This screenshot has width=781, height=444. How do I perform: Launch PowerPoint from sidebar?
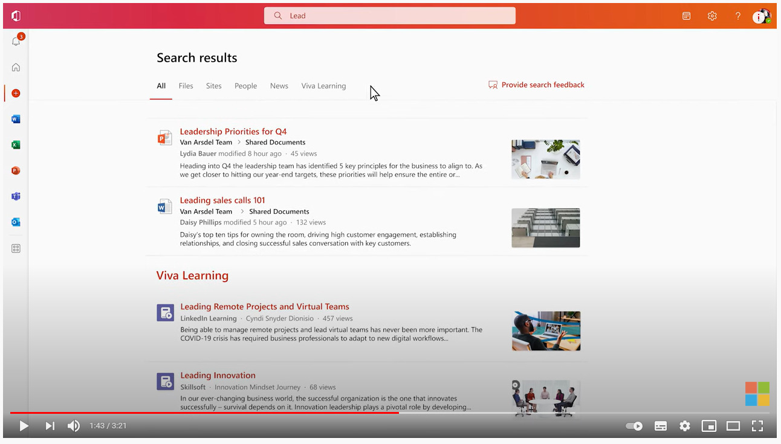coord(16,171)
